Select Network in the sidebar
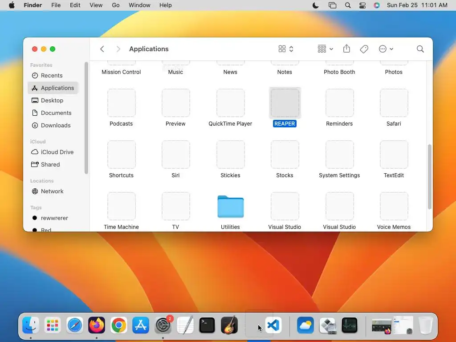Screen dimensions: 456x342 (x=53, y=191)
